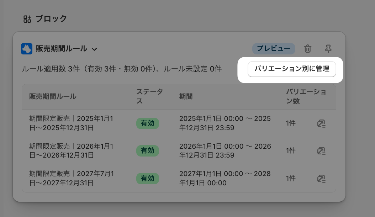Open edit icon for 2027 rule row
Screen dimensions: 375x217
(x=321, y=179)
